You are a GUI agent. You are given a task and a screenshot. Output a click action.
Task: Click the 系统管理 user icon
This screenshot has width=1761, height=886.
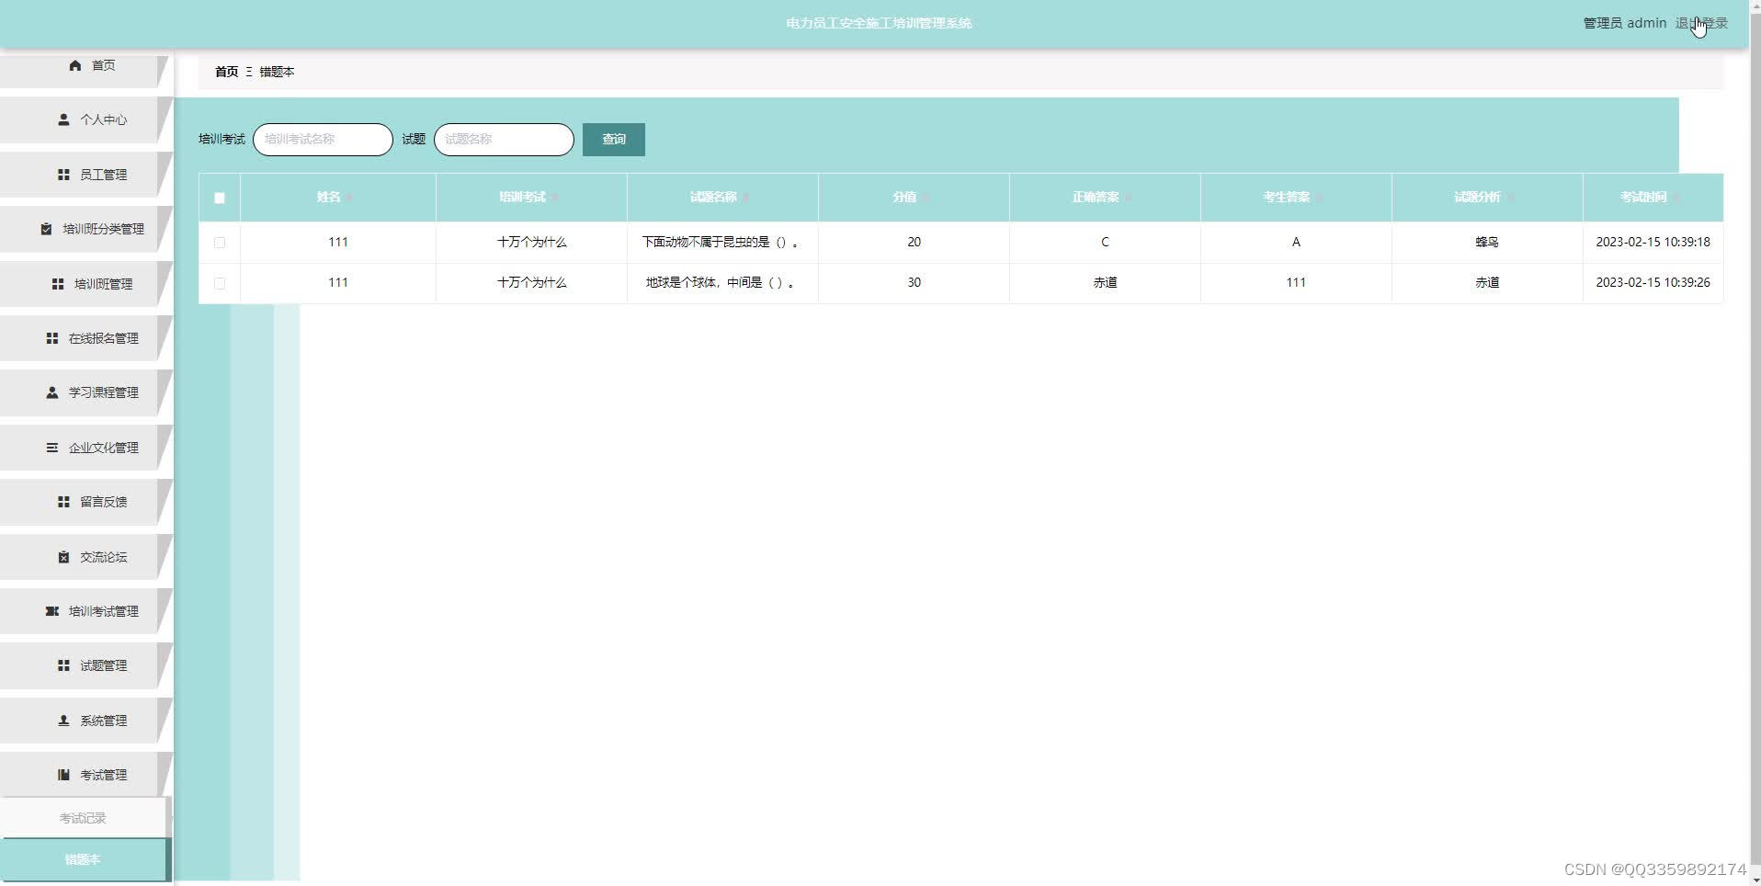[x=63, y=721]
